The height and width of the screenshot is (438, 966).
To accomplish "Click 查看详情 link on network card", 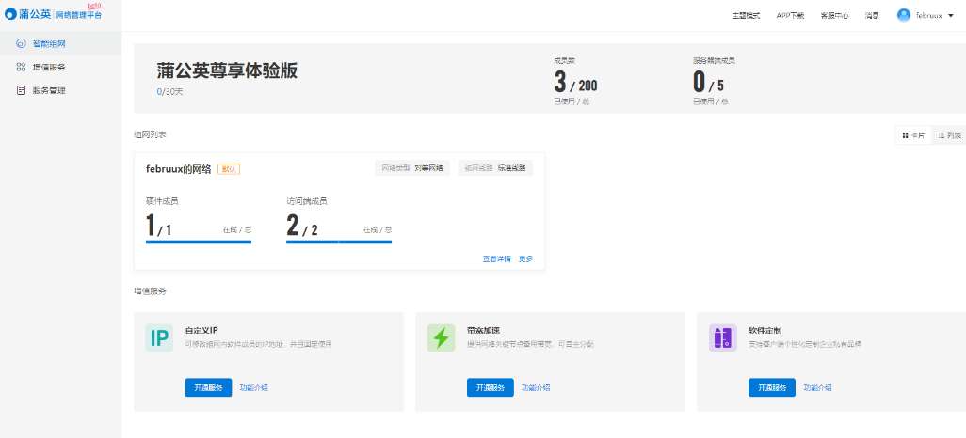I will click(496, 259).
